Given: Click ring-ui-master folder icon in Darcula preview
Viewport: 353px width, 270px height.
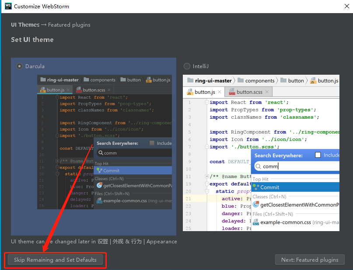Looking at the screenshot, I should click(x=43, y=80).
